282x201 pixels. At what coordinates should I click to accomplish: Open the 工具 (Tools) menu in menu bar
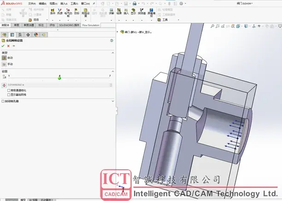[74, 4]
